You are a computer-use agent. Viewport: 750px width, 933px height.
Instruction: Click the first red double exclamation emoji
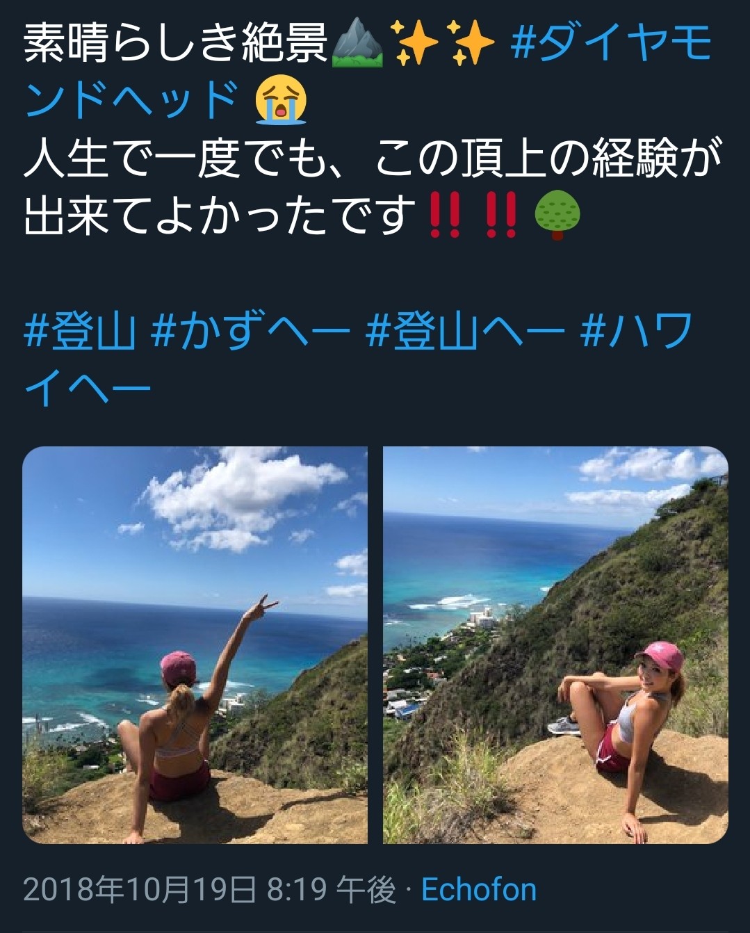pos(445,216)
